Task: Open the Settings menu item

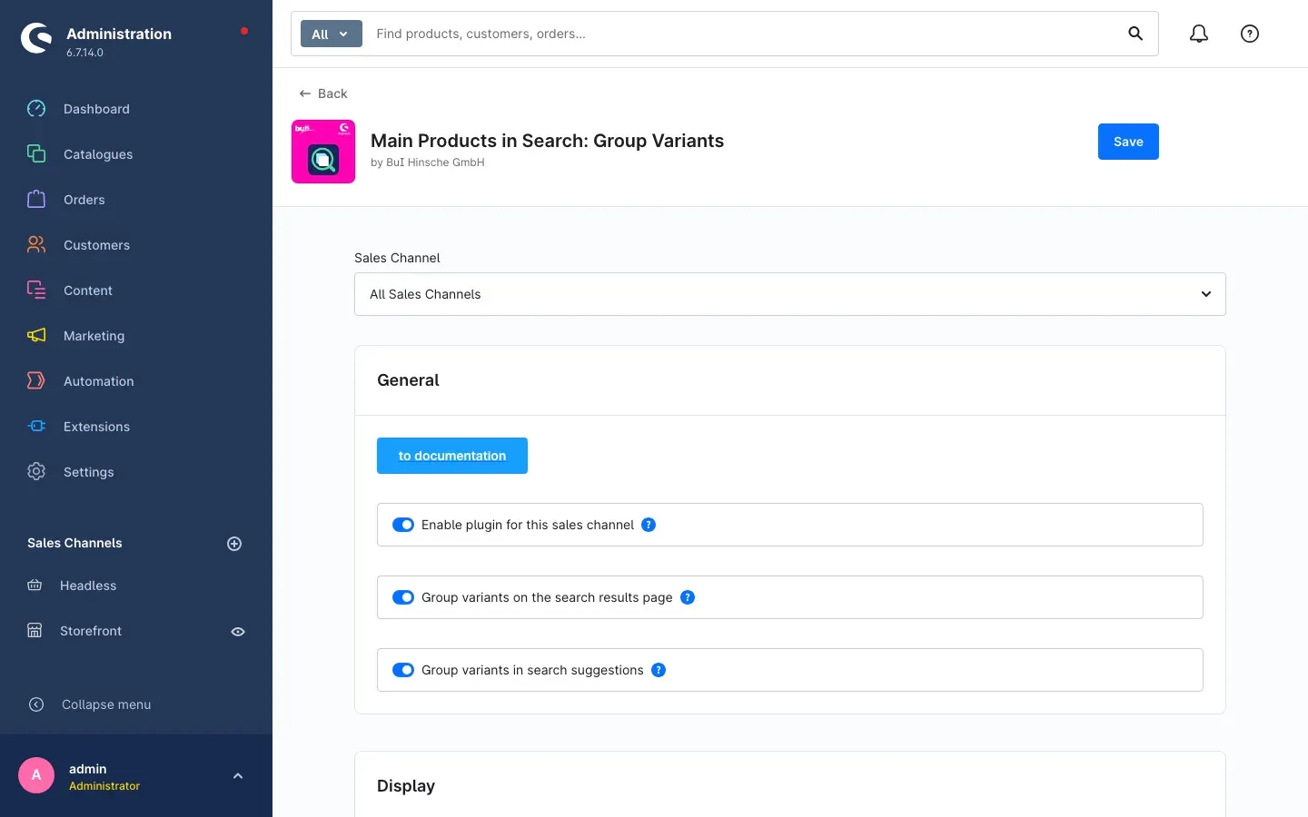Action: coord(89,472)
